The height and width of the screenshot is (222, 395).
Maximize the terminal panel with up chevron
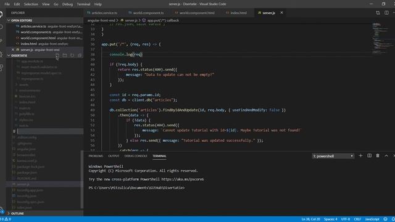[x=386, y=156]
